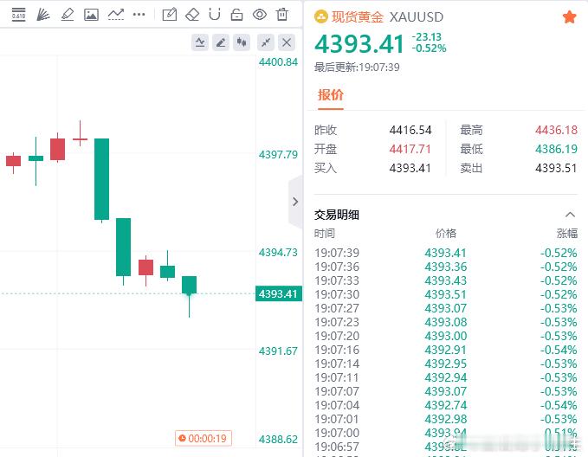Select the trend line chart tool
The width and height of the screenshot is (588, 457).
pos(115,15)
